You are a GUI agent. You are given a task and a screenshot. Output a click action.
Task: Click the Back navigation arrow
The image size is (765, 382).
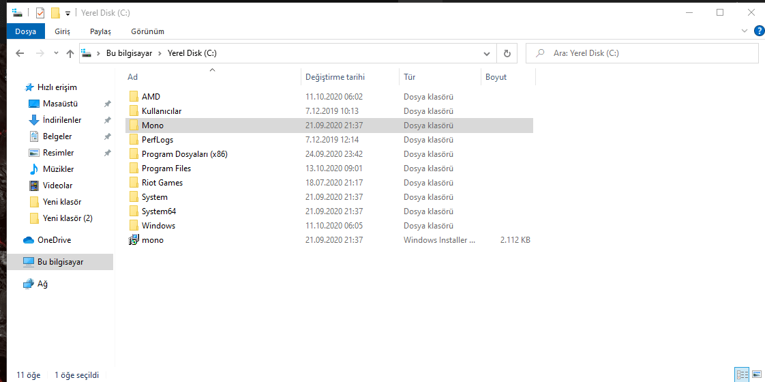coord(20,53)
